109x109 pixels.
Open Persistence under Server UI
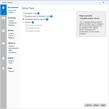pos(13,53)
